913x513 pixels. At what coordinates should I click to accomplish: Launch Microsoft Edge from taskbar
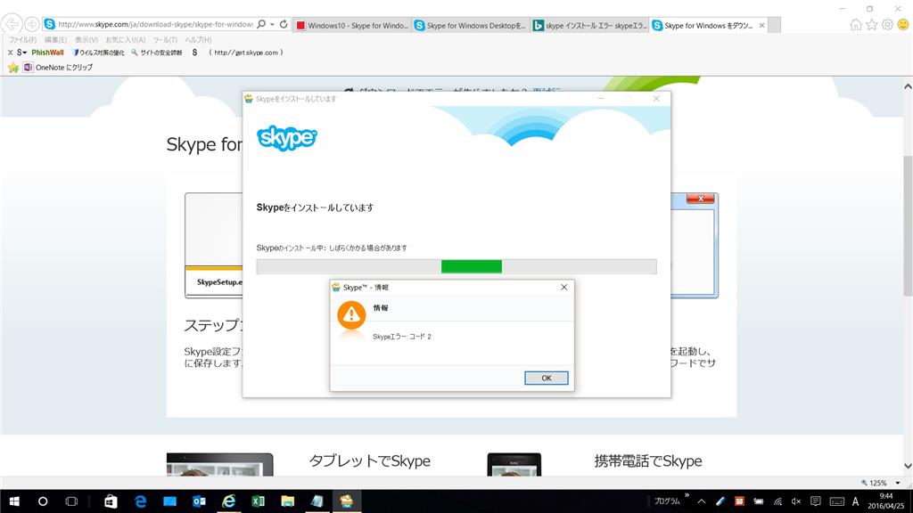tap(140, 501)
